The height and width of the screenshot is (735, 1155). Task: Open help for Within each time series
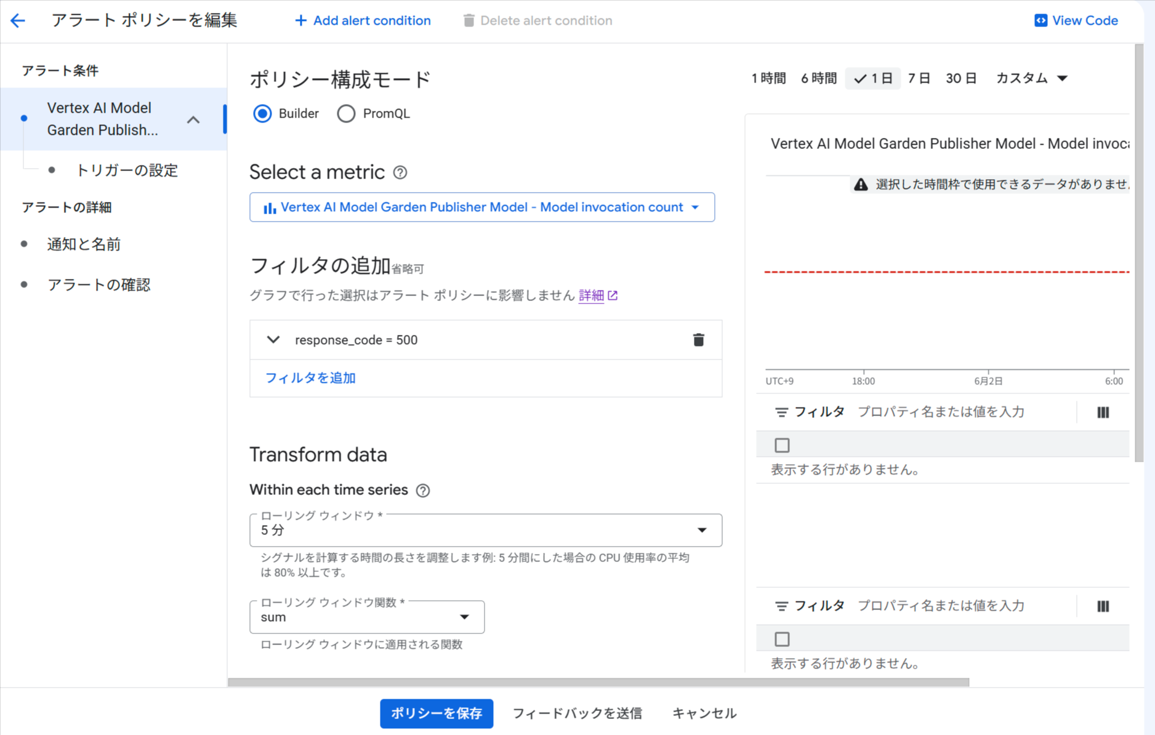[423, 490]
